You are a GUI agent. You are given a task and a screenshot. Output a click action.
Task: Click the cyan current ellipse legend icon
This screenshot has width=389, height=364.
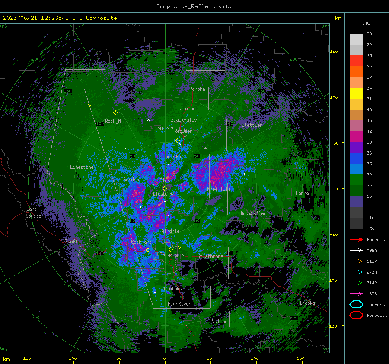pyautogui.click(x=356, y=304)
